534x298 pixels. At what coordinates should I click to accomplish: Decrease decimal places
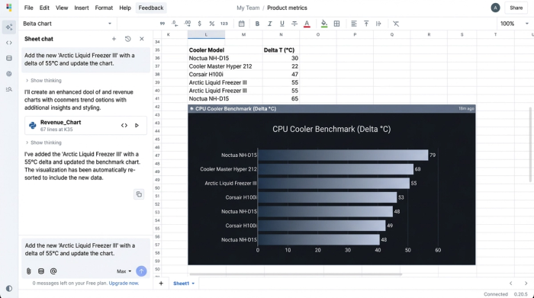pos(175,24)
